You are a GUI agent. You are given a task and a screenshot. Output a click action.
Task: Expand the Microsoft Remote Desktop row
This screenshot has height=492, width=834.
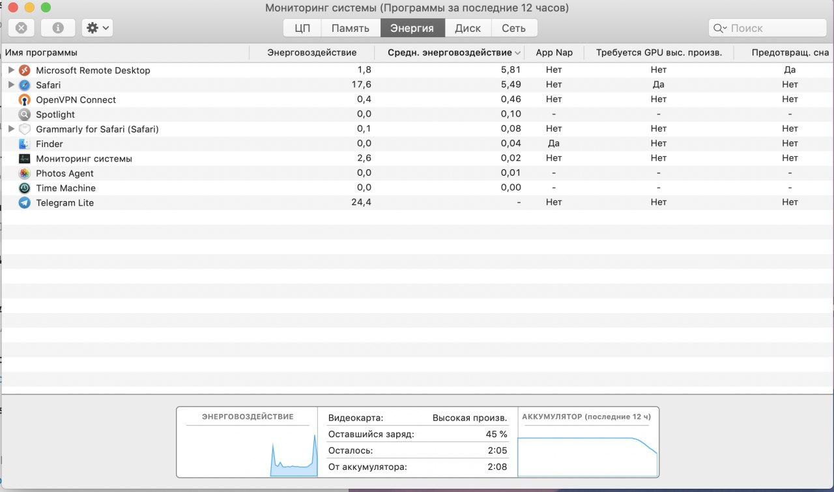click(11, 70)
